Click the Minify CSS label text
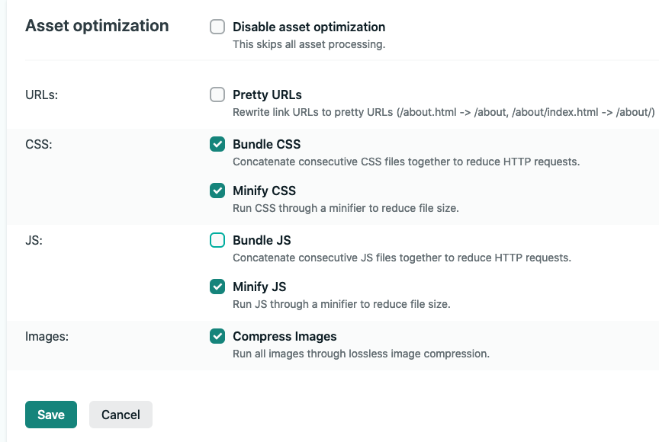This screenshot has height=442, width=659. point(264,191)
